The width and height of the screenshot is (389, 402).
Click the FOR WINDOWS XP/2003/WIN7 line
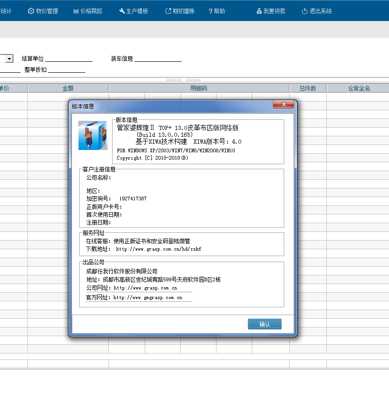176,150
